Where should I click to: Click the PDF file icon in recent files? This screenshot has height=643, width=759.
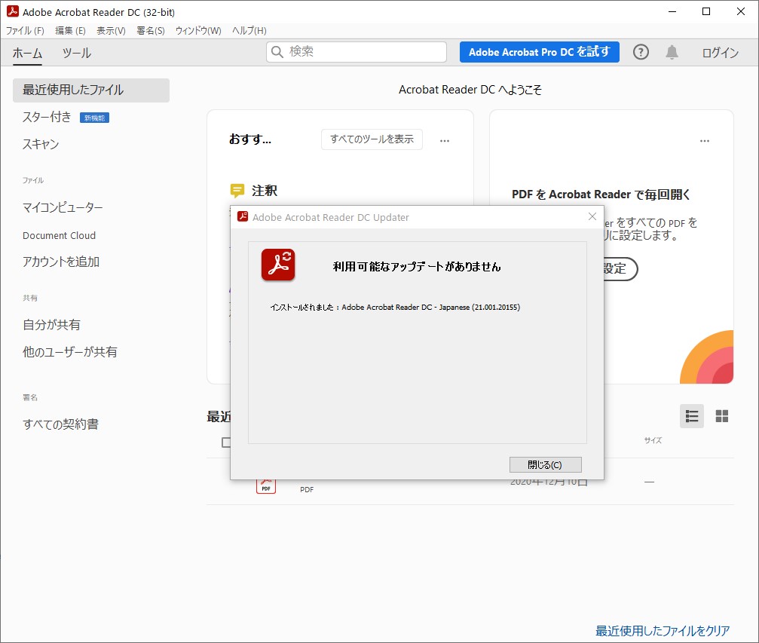[x=265, y=485]
